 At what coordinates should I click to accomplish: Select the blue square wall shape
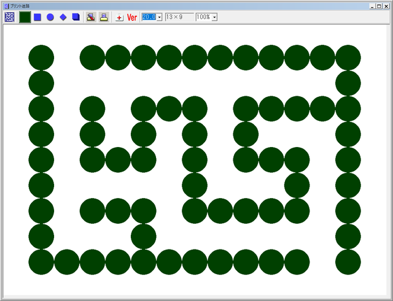pyautogui.click(x=38, y=17)
